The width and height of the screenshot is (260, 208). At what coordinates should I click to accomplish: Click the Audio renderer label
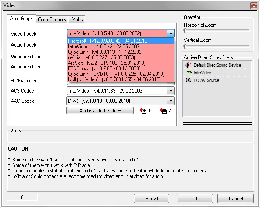pyautogui.click(x=25, y=67)
